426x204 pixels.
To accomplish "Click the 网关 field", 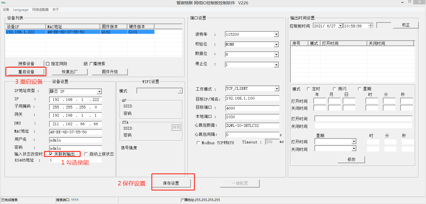I will click(x=76, y=115).
